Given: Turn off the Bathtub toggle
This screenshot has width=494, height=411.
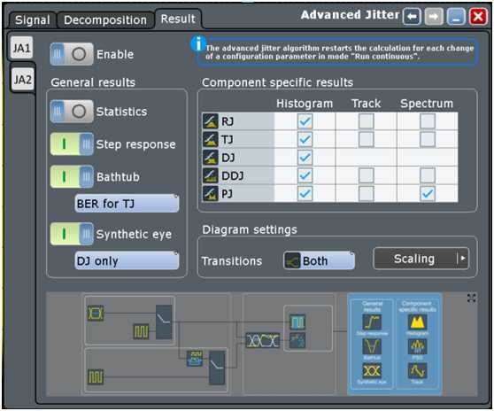Looking at the screenshot, I should (x=72, y=176).
